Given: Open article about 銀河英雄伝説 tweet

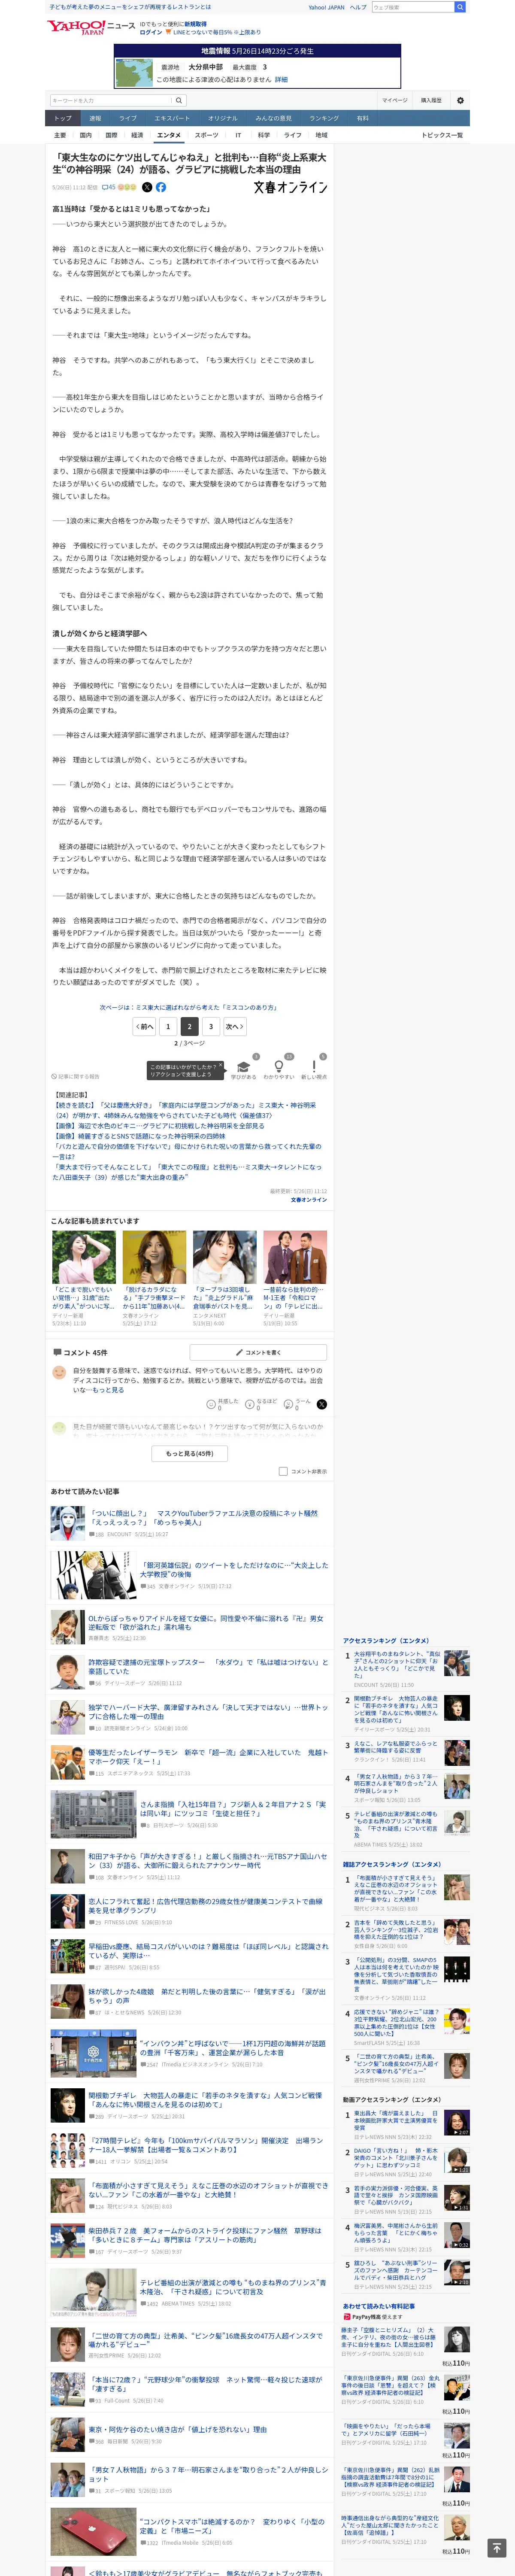Looking at the screenshot, I should pos(234,1569).
